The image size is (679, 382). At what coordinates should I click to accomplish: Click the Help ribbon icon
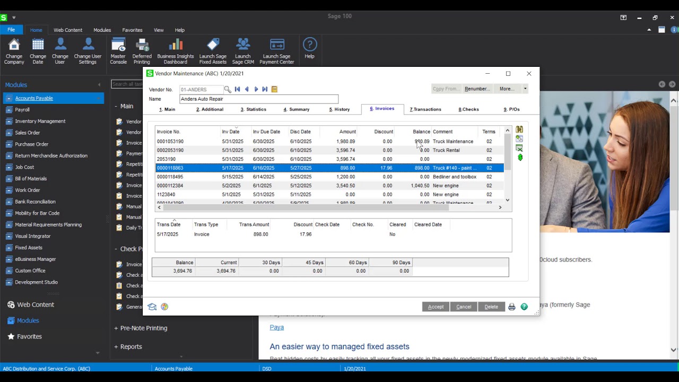[x=309, y=48]
